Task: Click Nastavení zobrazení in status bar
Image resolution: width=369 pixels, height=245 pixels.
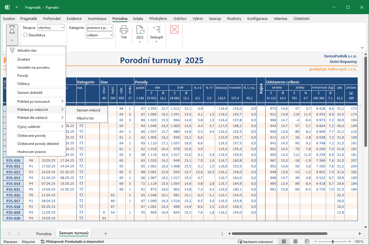Action: pos(255,242)
